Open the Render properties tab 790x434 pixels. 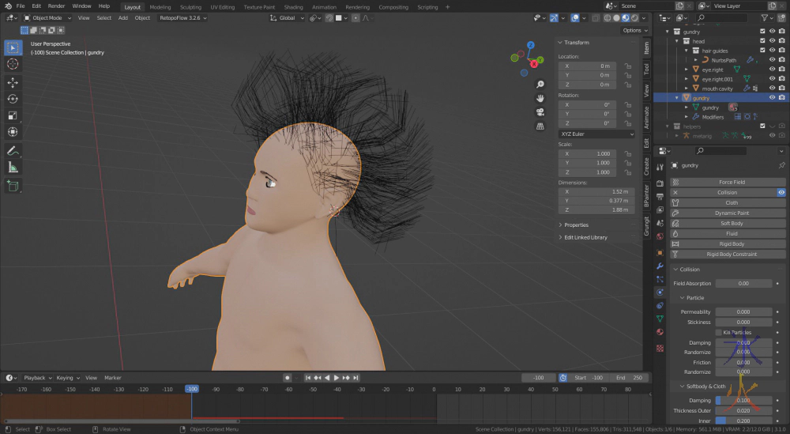(660, 183)
